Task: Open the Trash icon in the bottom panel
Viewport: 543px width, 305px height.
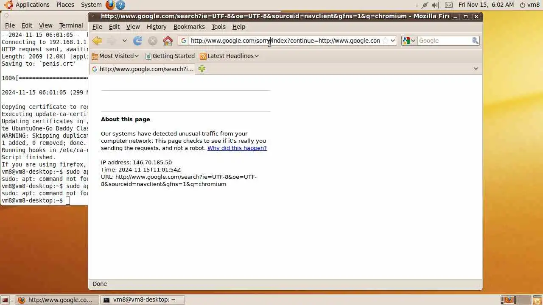Action: pyautogui.click(x=537, y=300)
